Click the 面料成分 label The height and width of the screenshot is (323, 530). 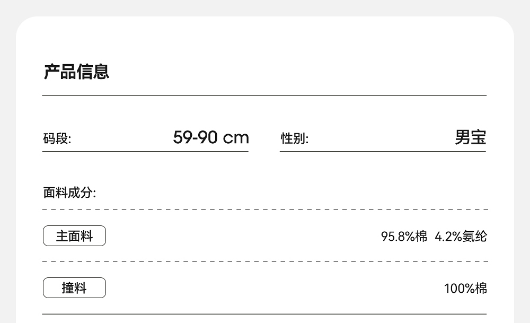(x=69, y=193)
